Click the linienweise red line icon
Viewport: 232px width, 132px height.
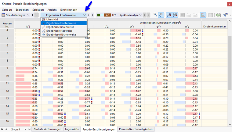coord(43,27)
